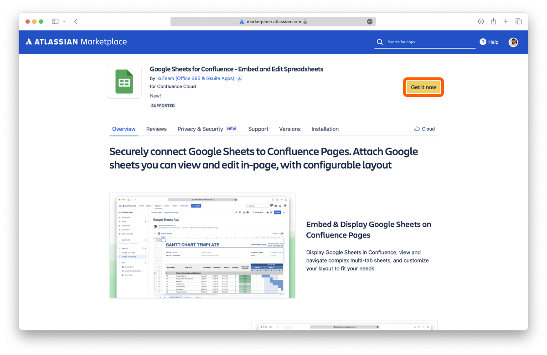Click the lock icon in address bar
Screen dimensions: 547x355
tap(305, 21)
